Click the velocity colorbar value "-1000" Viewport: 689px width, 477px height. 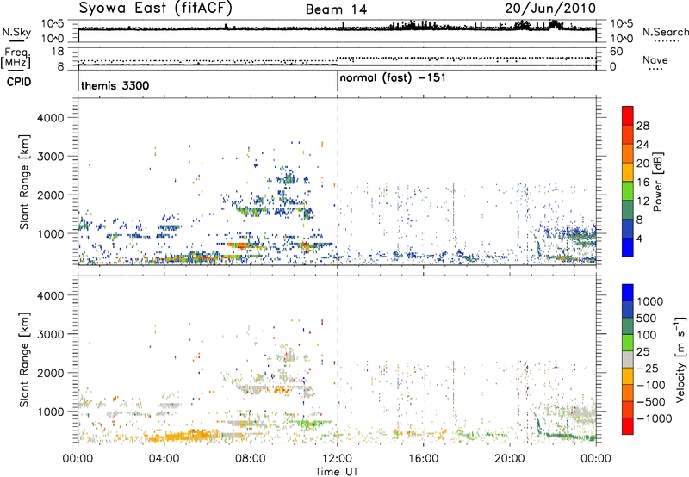[x=655, y=418]
